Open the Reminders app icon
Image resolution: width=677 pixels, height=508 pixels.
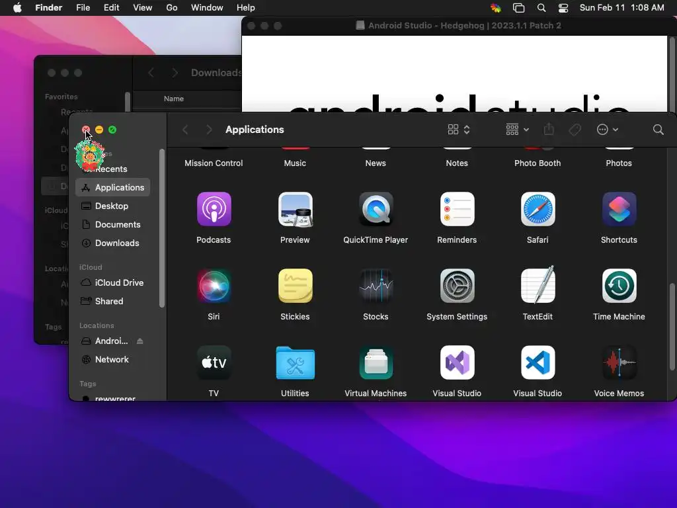coord(458,210)
